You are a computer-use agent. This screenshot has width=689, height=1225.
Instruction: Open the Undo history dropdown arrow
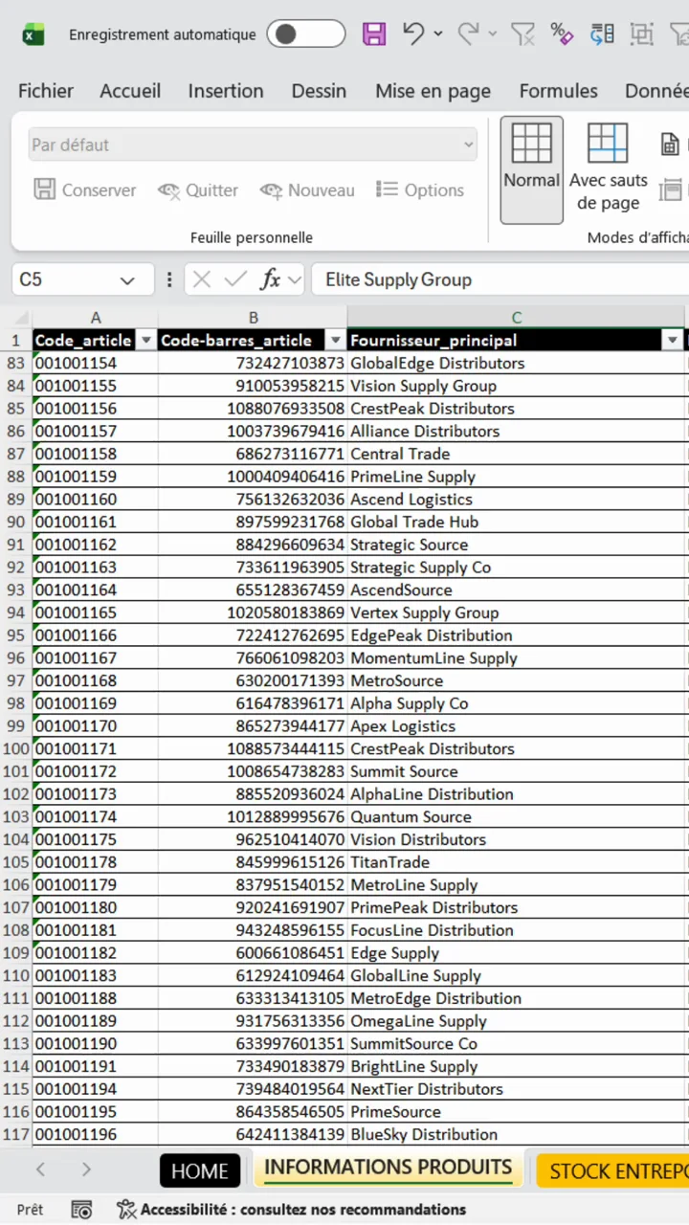pos(438,34)
